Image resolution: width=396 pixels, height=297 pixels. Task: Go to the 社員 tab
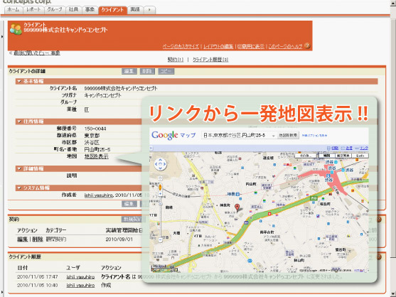coord(73,10)
